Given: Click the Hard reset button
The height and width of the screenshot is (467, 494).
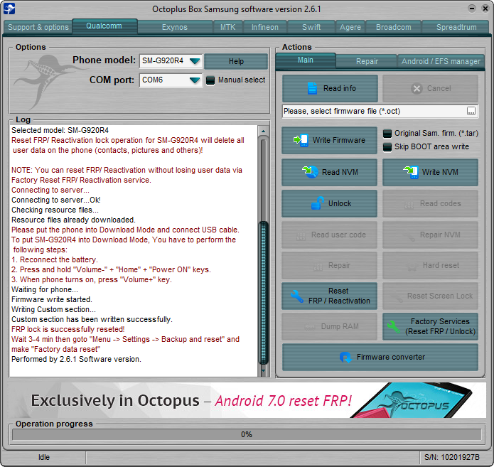Looking at the screenshot, I should [x=430, y=265].
